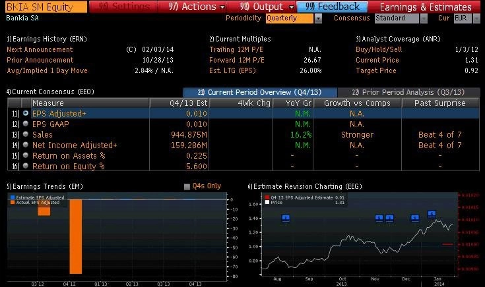The height and width of the screenshot is (287, 485).
Task: Click the Measure column header
Action: tap(90, 103)
